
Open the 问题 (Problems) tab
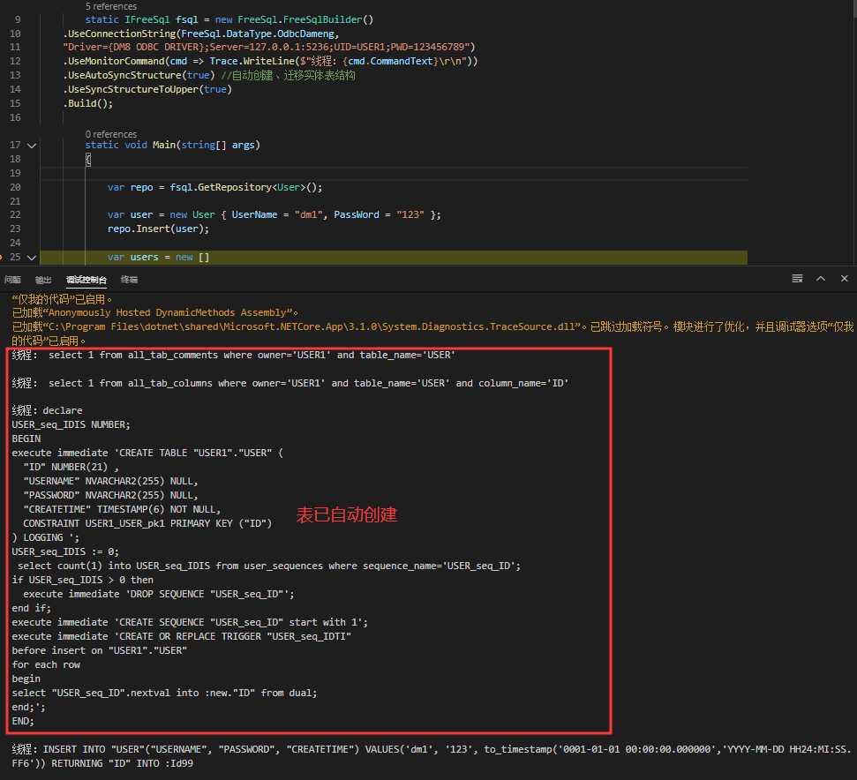click(x=12, y=280)
